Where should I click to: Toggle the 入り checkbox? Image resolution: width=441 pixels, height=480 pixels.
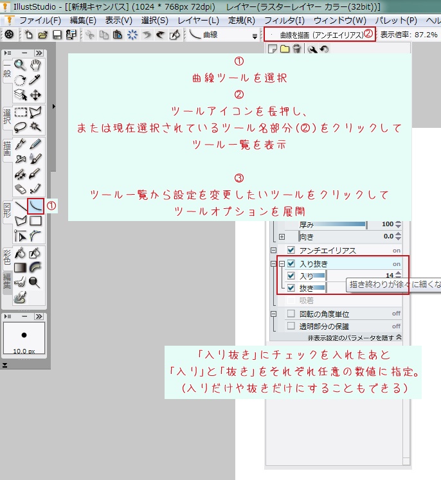291,276
